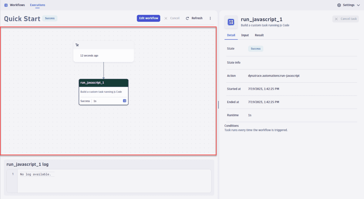364x199 pixels.
Task: Click the Cancel X icon in the header
Action: pos(166,18)
